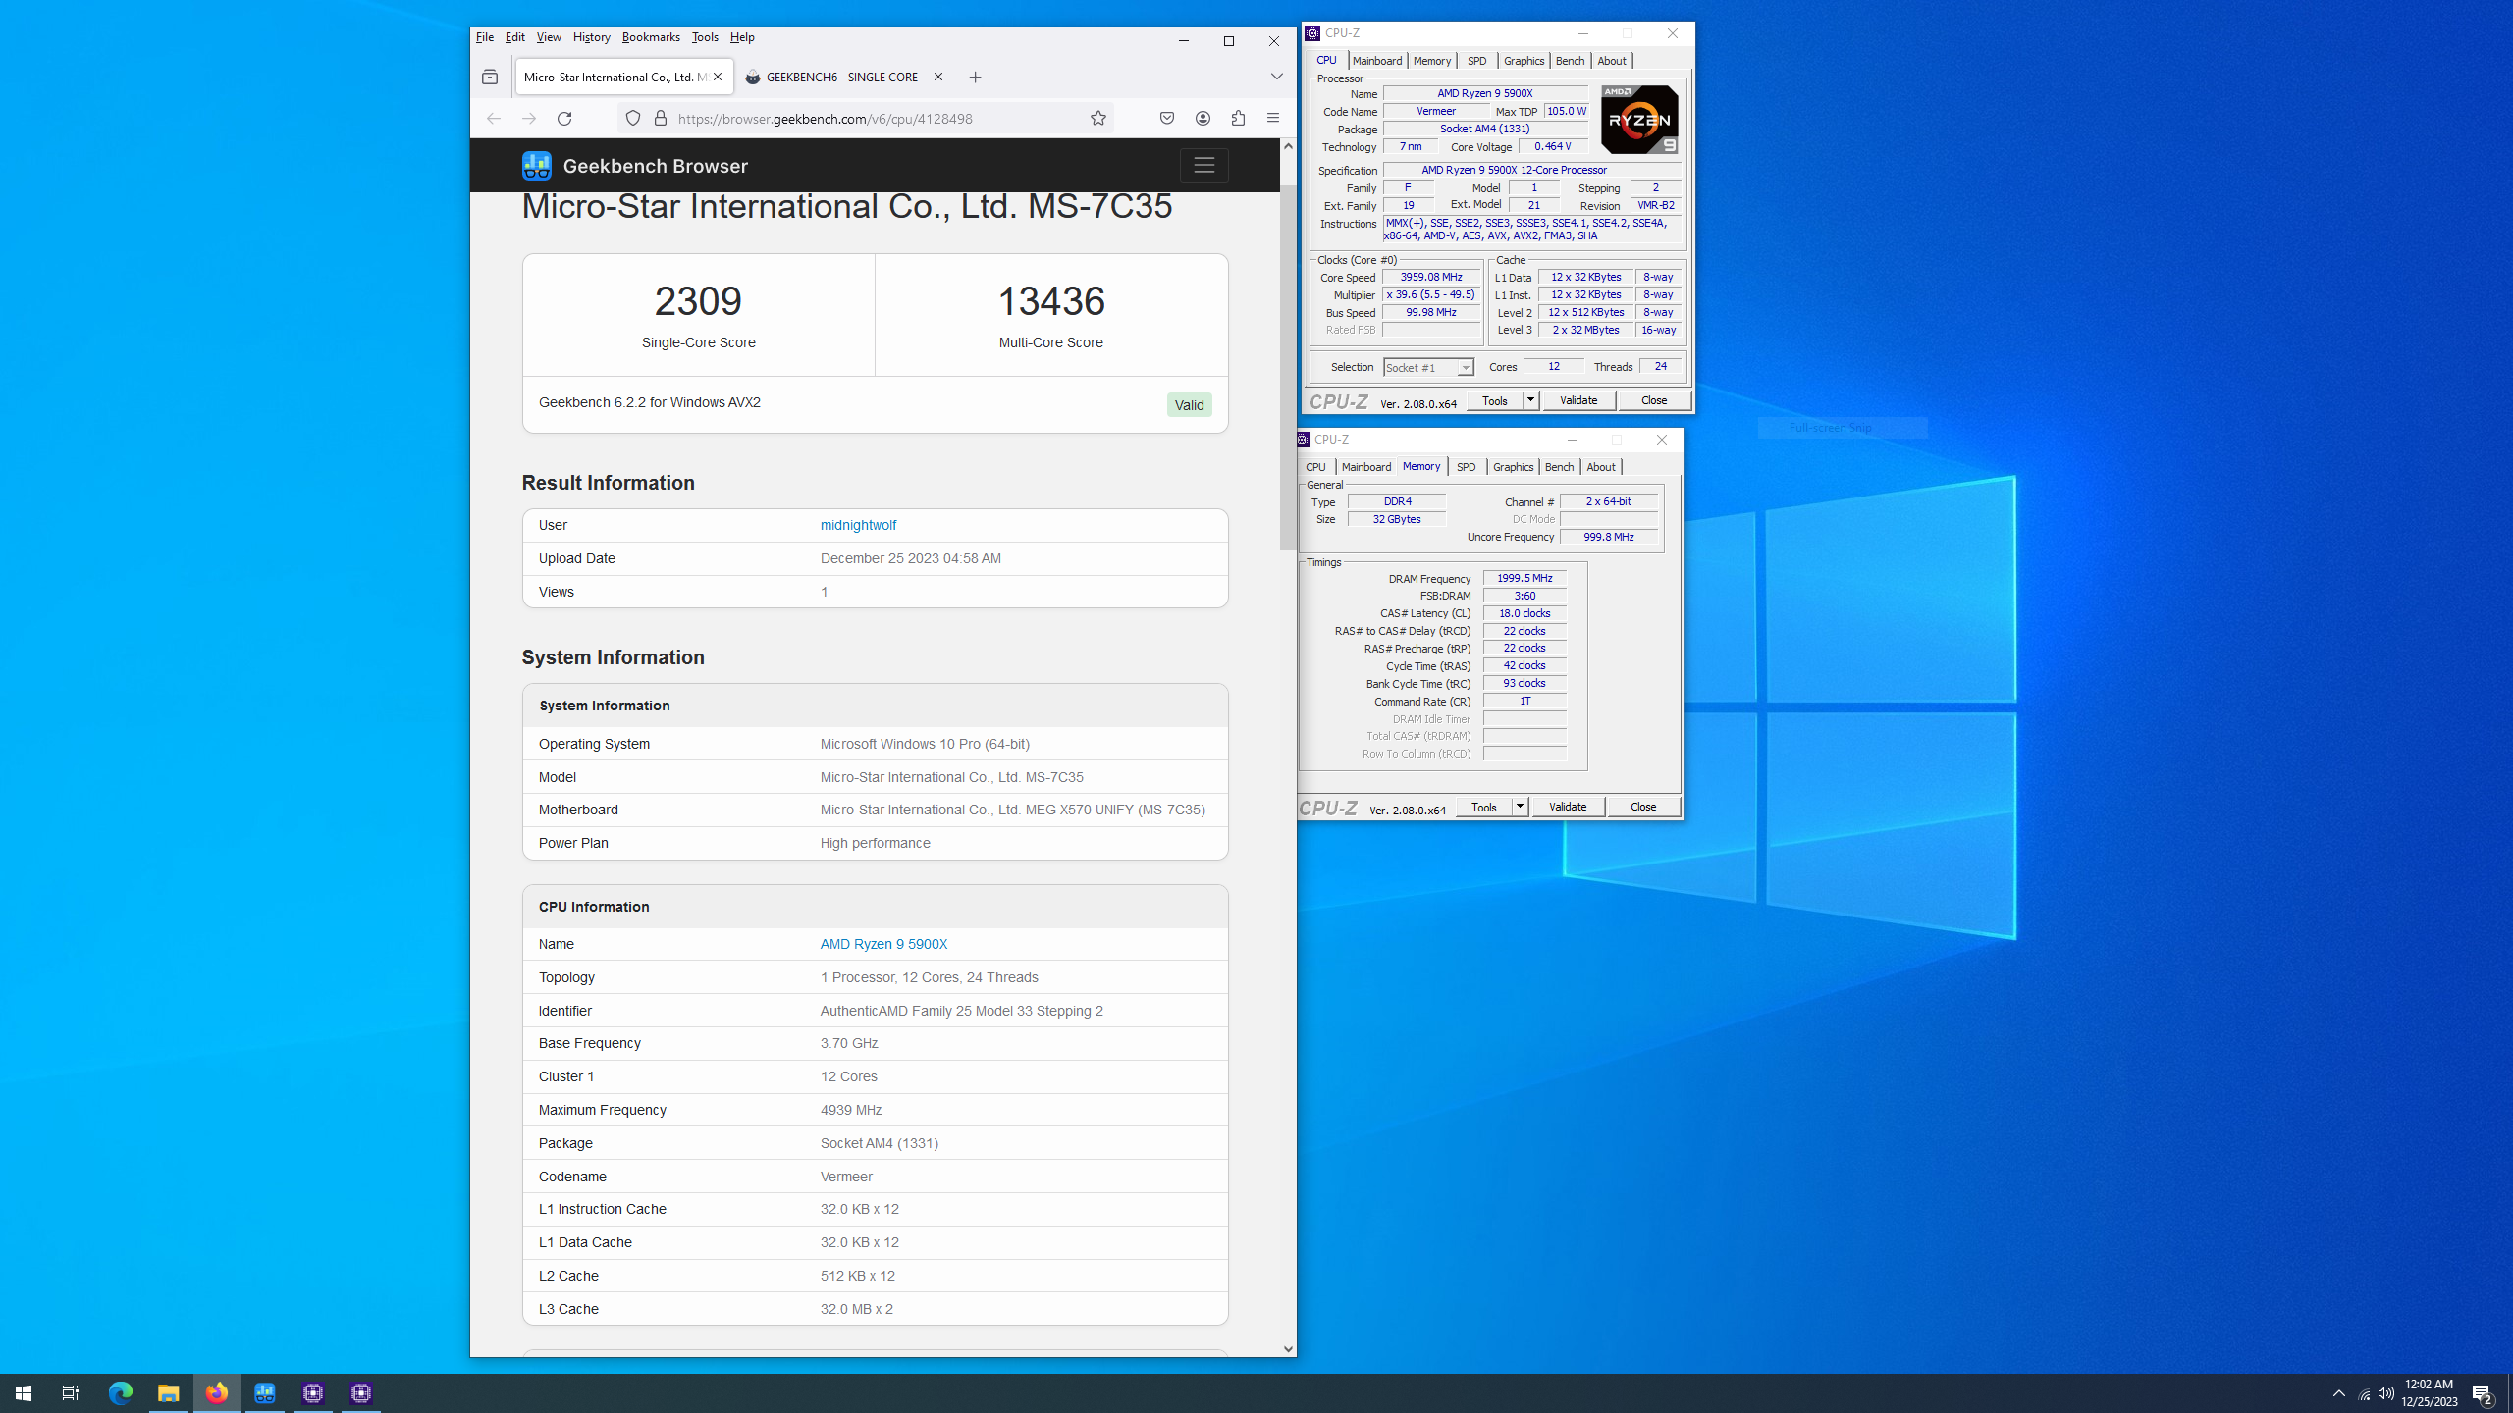Screen dimensions: 2513x1413
Task: Open the Bookmarks menu in Firefox
Action: pos(651,37)
